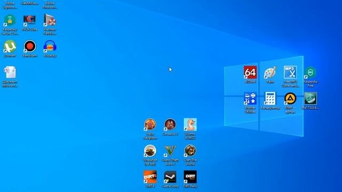
Task: Select the Cossacks 3 game icon
Action: tap(170, 124)
